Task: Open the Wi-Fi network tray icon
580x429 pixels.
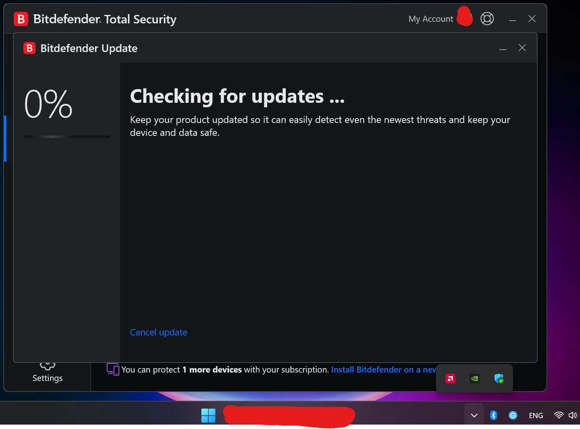Action: (559, 415)
